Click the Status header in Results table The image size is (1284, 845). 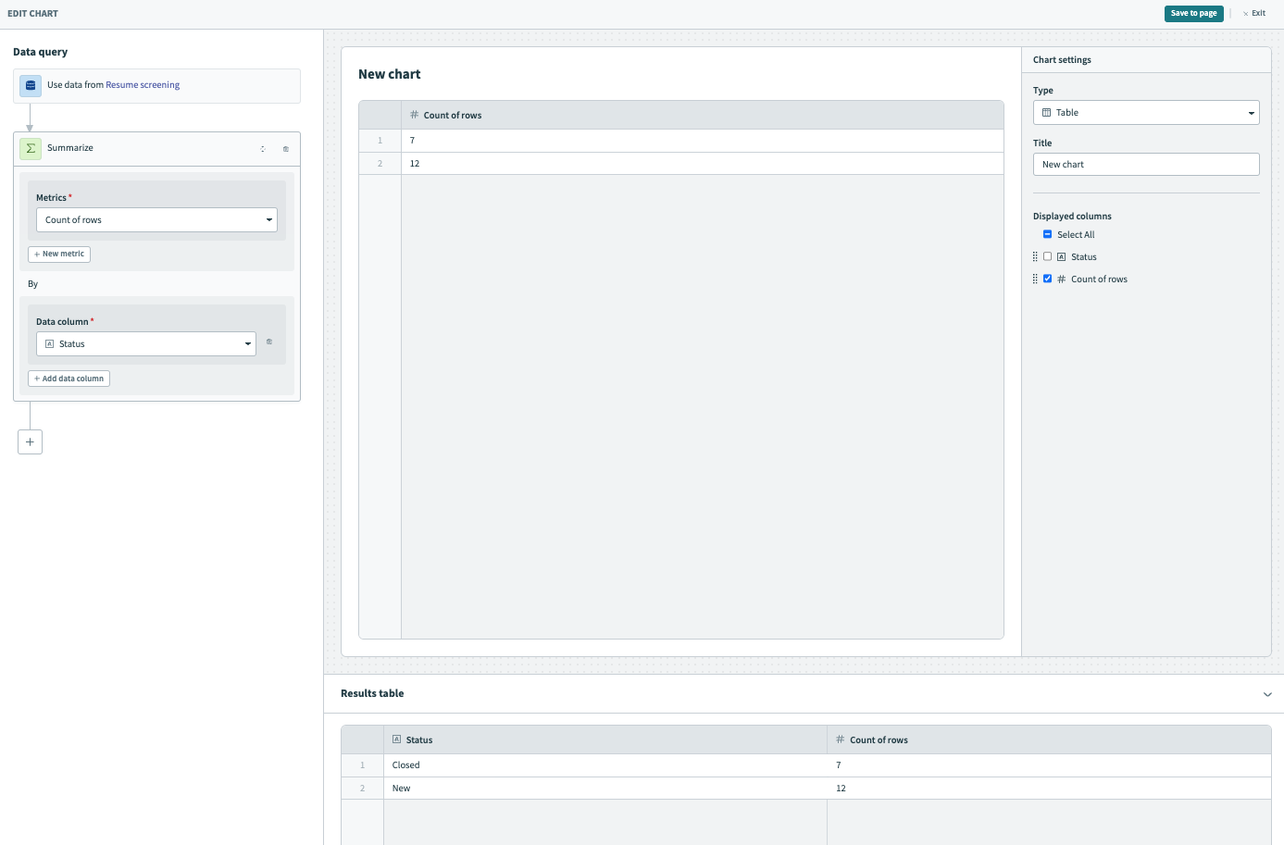(x=419, y=740)
